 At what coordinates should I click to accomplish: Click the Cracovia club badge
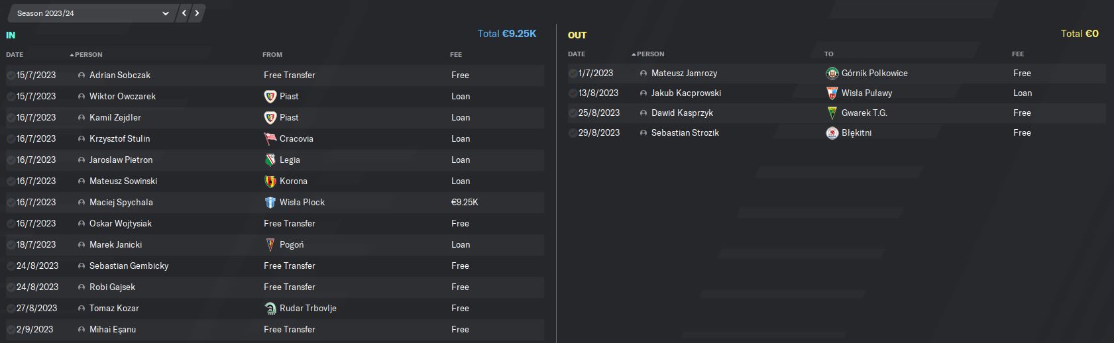tap(270, 138)
